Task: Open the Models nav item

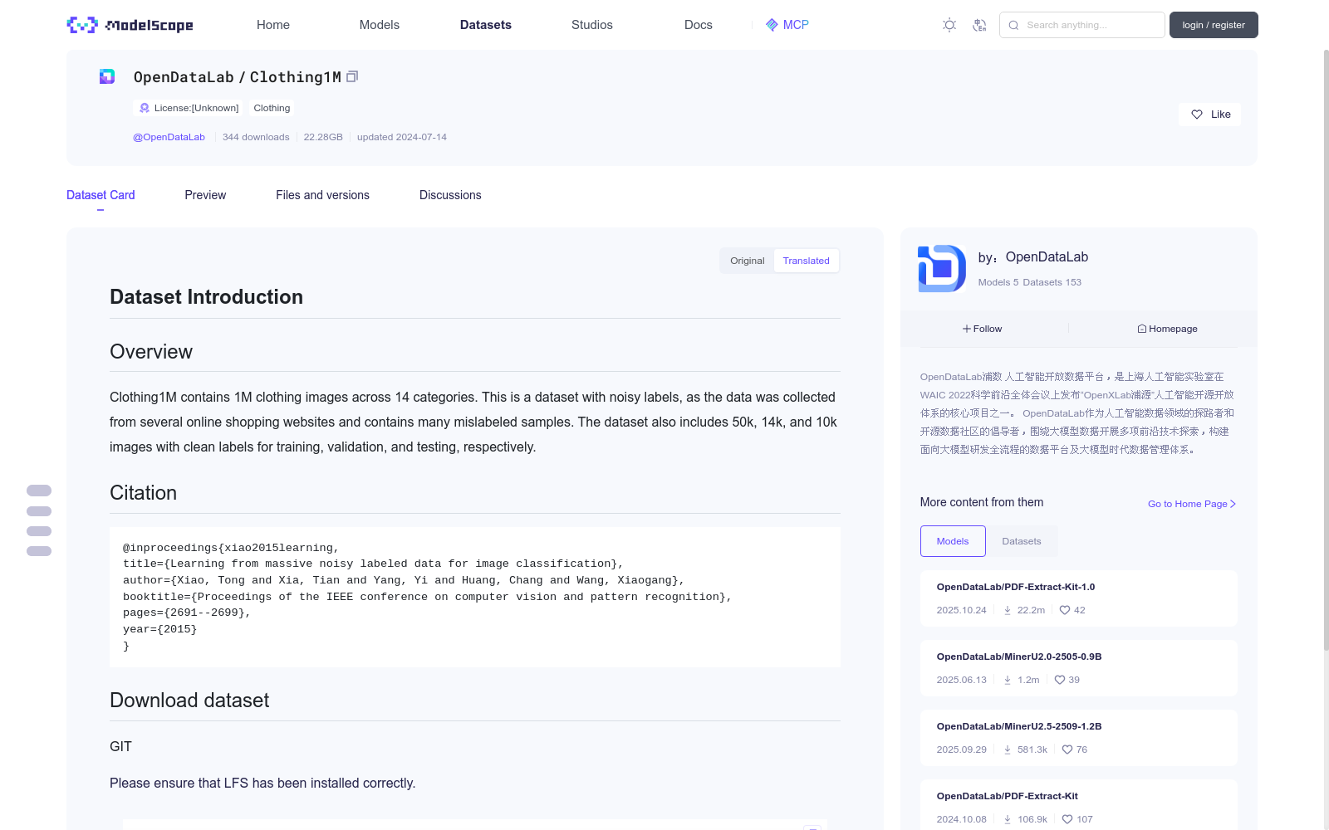Action: pyautogui.click(x=380, y=25)
